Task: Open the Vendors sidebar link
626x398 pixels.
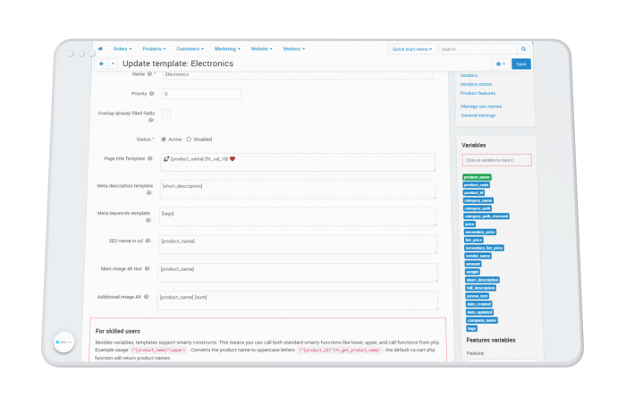Action: (469, 75)
